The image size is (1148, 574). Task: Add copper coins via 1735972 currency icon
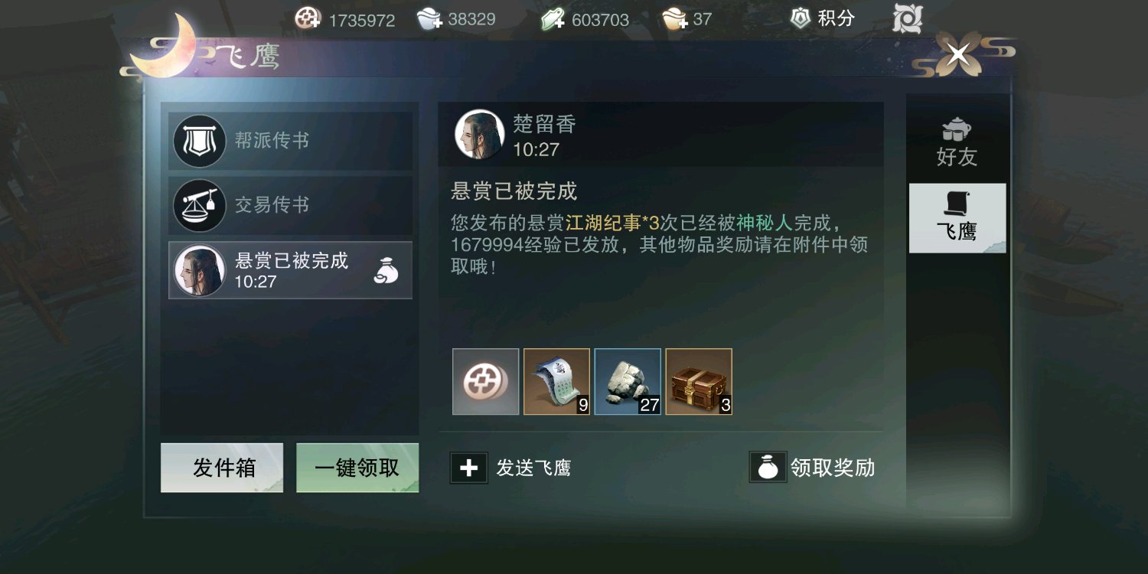tap(308, 18)
